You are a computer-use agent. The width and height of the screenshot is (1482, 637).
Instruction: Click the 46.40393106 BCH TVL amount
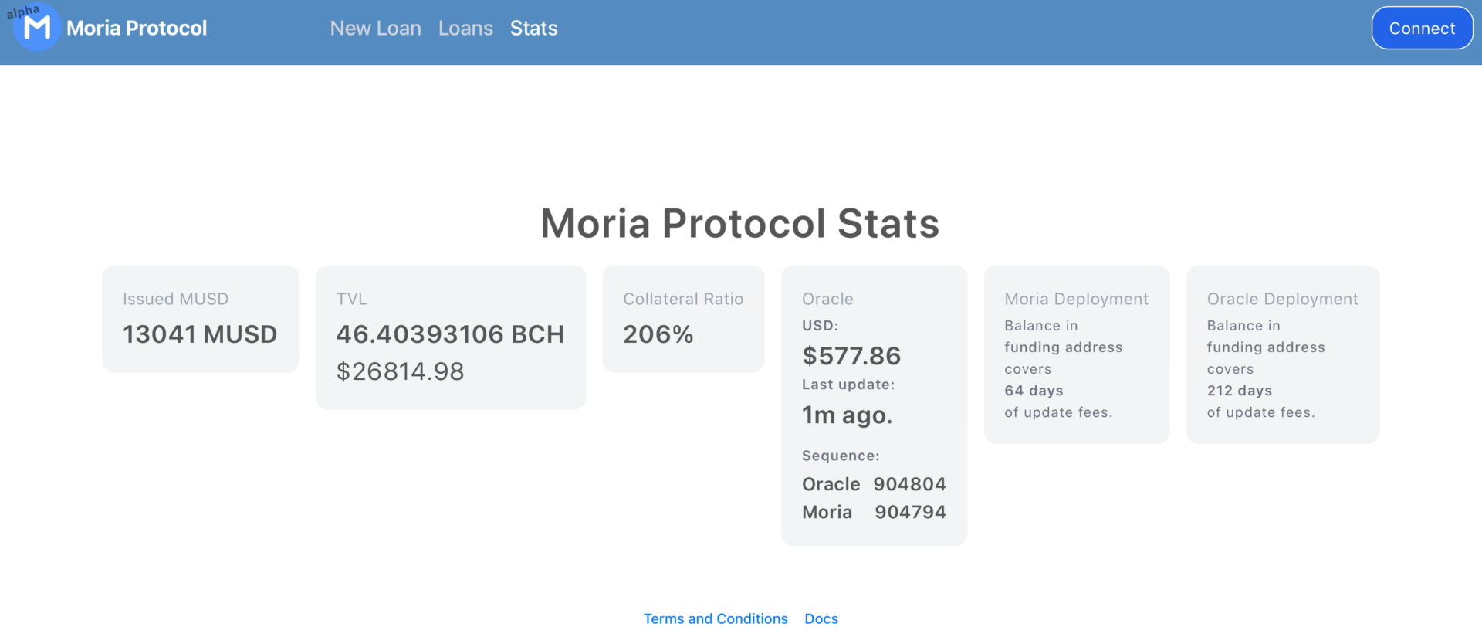[450, 334]
